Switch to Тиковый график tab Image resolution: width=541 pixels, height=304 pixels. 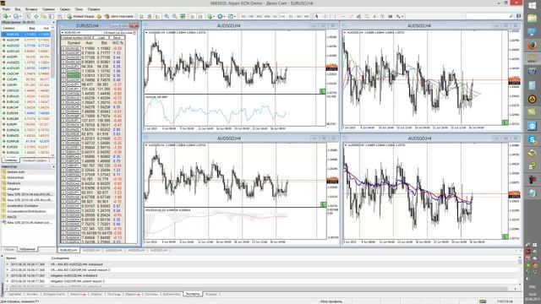point(34,160)
